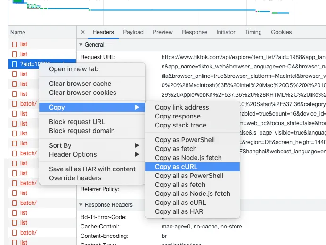Choose Copy as Node.js fetch
The width and height of the screenshot is (326, 245).
pos(192,158)
